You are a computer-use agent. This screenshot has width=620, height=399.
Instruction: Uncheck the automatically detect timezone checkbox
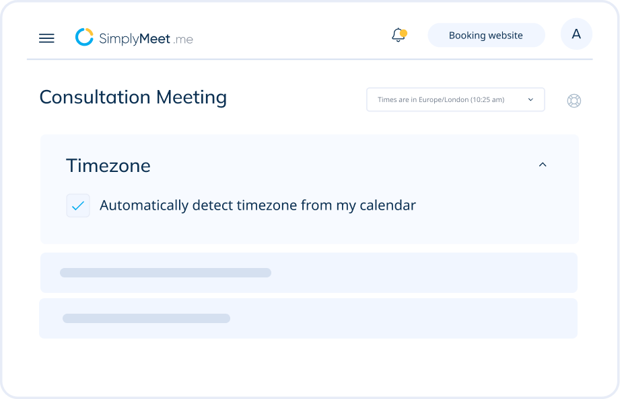tap(78, 206)
